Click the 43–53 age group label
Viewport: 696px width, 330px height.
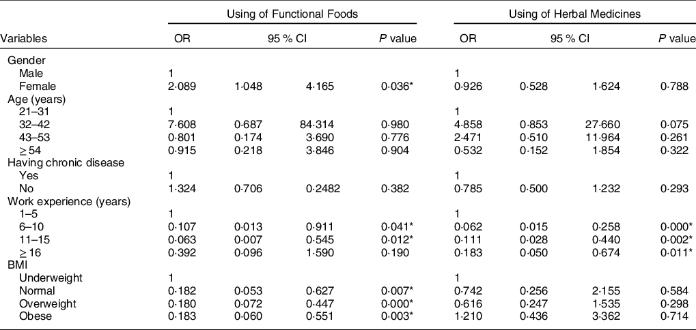click(x=34, y=135)
